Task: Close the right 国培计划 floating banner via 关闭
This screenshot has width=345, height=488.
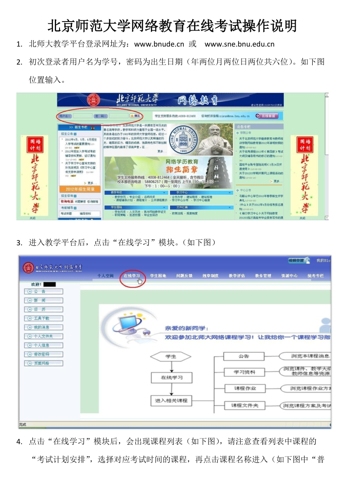Action: (x=302, y=218)
